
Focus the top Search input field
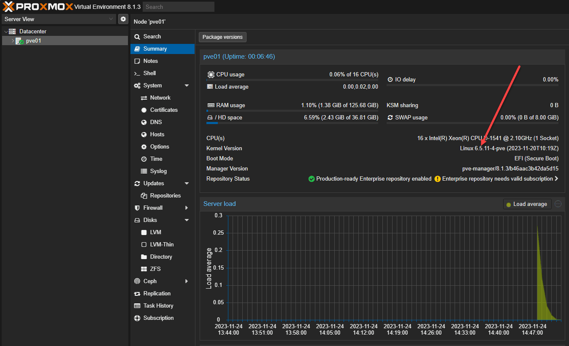(x=178, y=7)
